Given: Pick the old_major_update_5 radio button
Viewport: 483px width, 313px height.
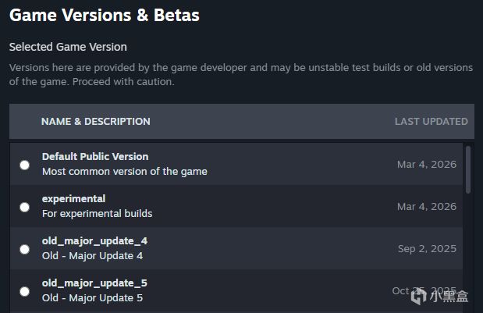Looking at the screenshot, I should [24, 291].
